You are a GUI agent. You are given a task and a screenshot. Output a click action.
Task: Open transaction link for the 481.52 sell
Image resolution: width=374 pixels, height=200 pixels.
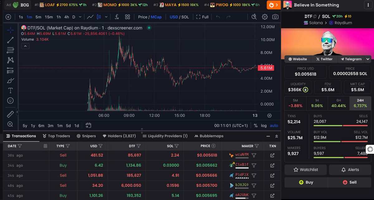point(272,155)
